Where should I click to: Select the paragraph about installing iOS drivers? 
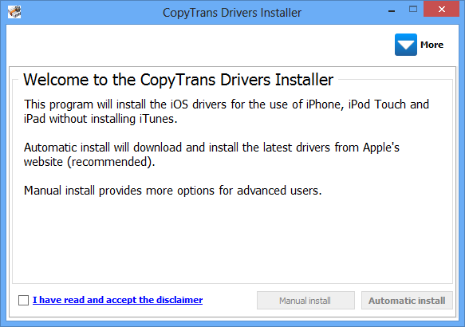coord(227,112)
